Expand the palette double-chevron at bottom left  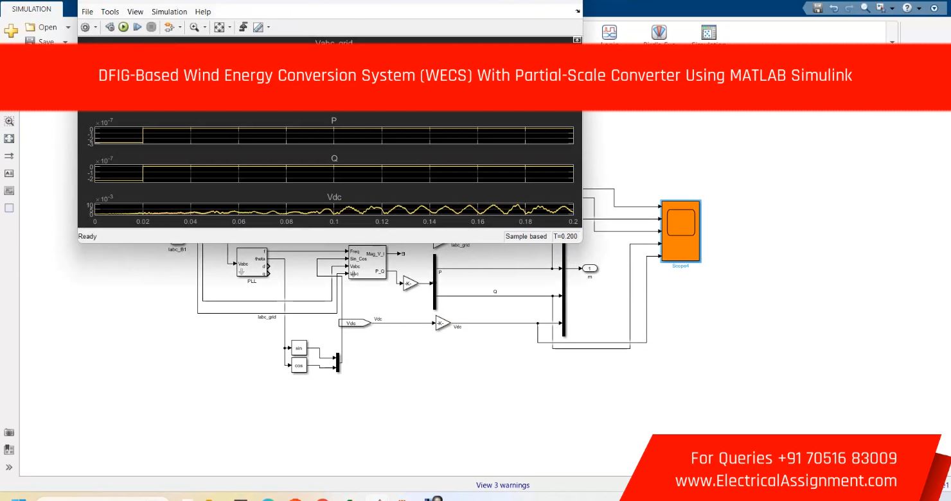tap(9, 467)
